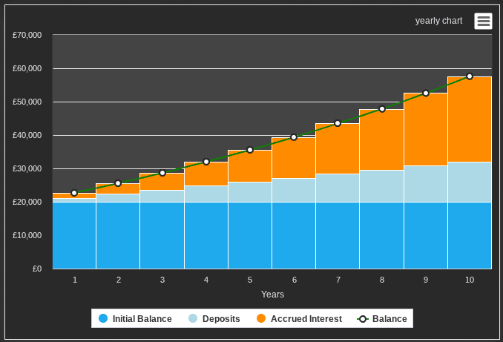Click the year 3 blue initial balance bar

162,235
